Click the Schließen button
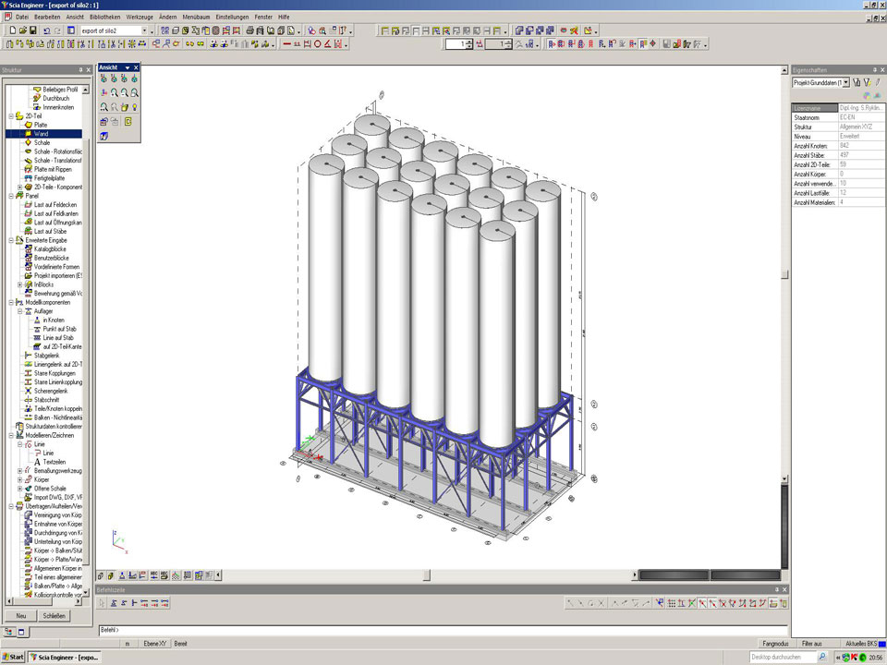887x665 pixels. [x=54, y=615]
